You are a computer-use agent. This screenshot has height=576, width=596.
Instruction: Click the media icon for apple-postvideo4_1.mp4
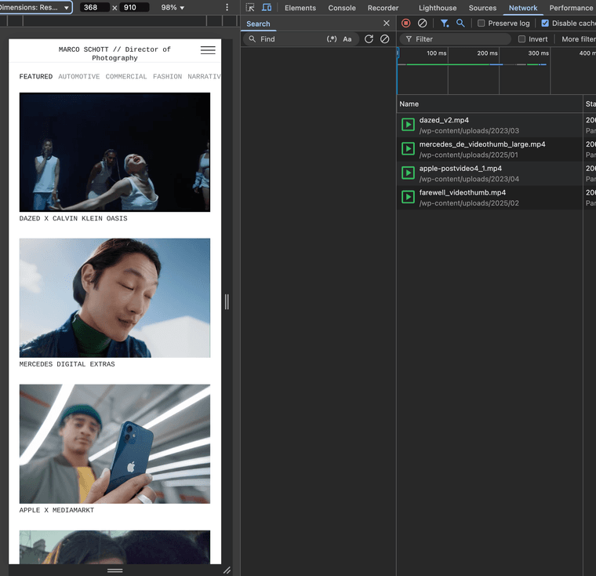point(409,173)
